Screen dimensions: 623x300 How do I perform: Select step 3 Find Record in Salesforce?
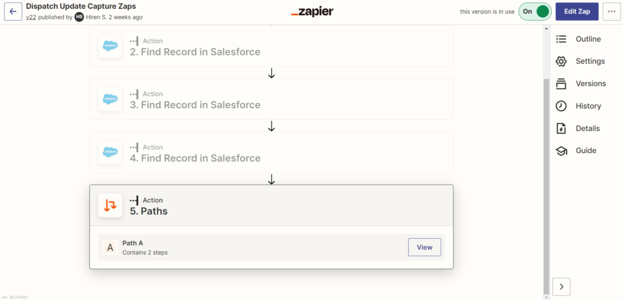pyautogui.click(x=271, y=99)
